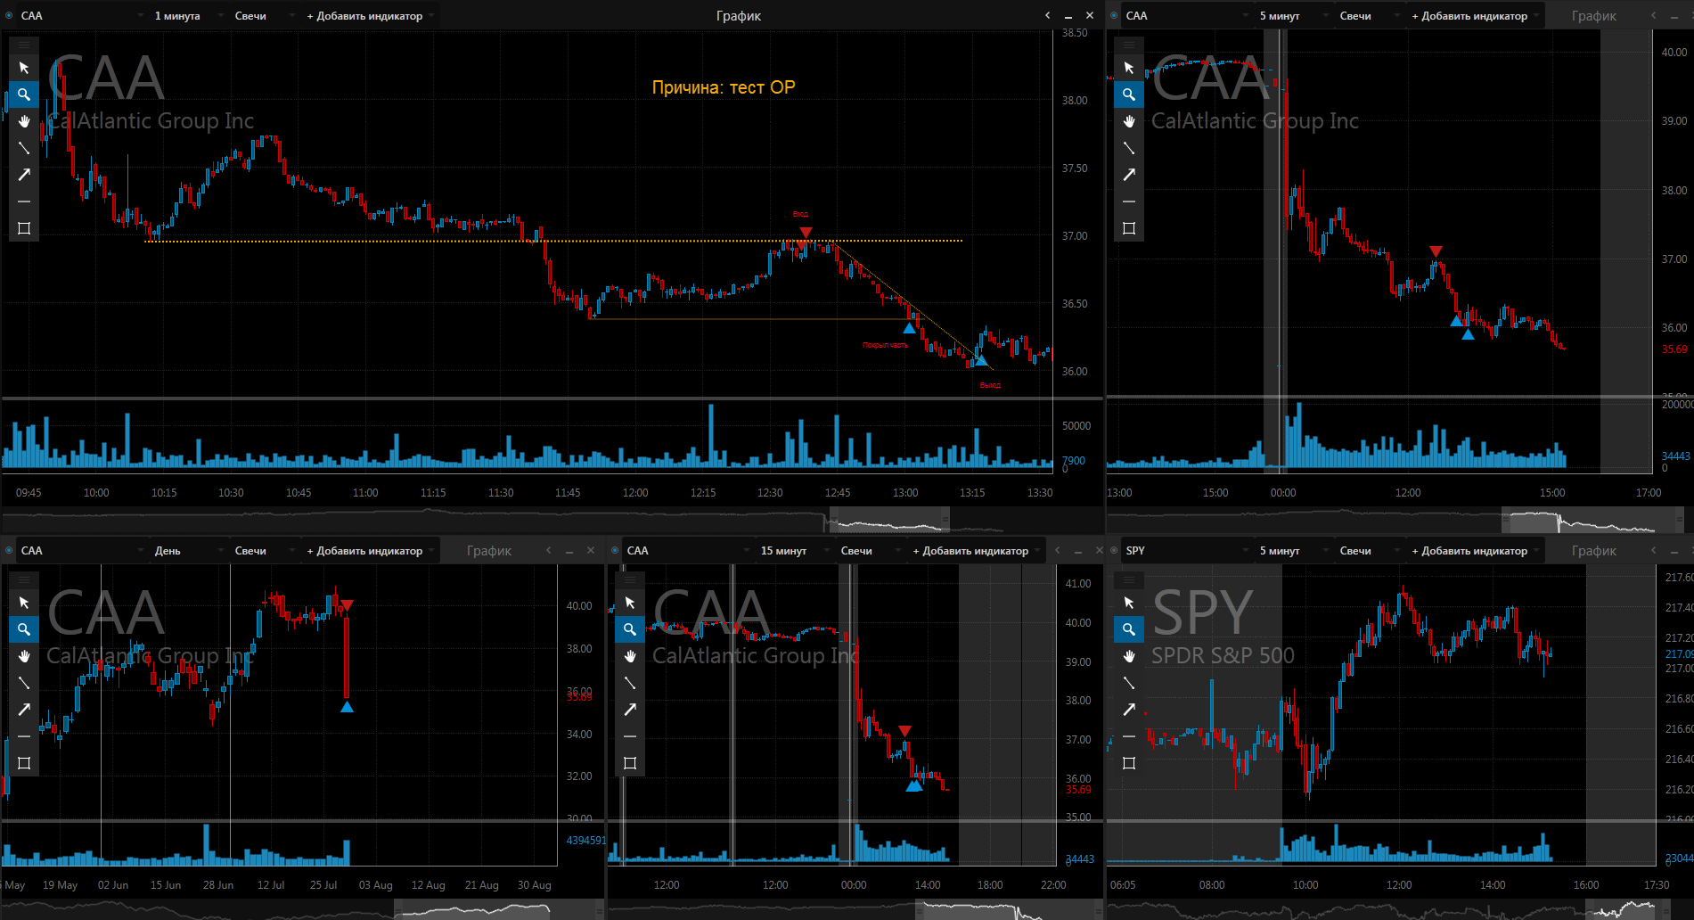Choose hand pan tool in SPY chart
Screen dimensions: 1694x920
tap(1129, 656)
